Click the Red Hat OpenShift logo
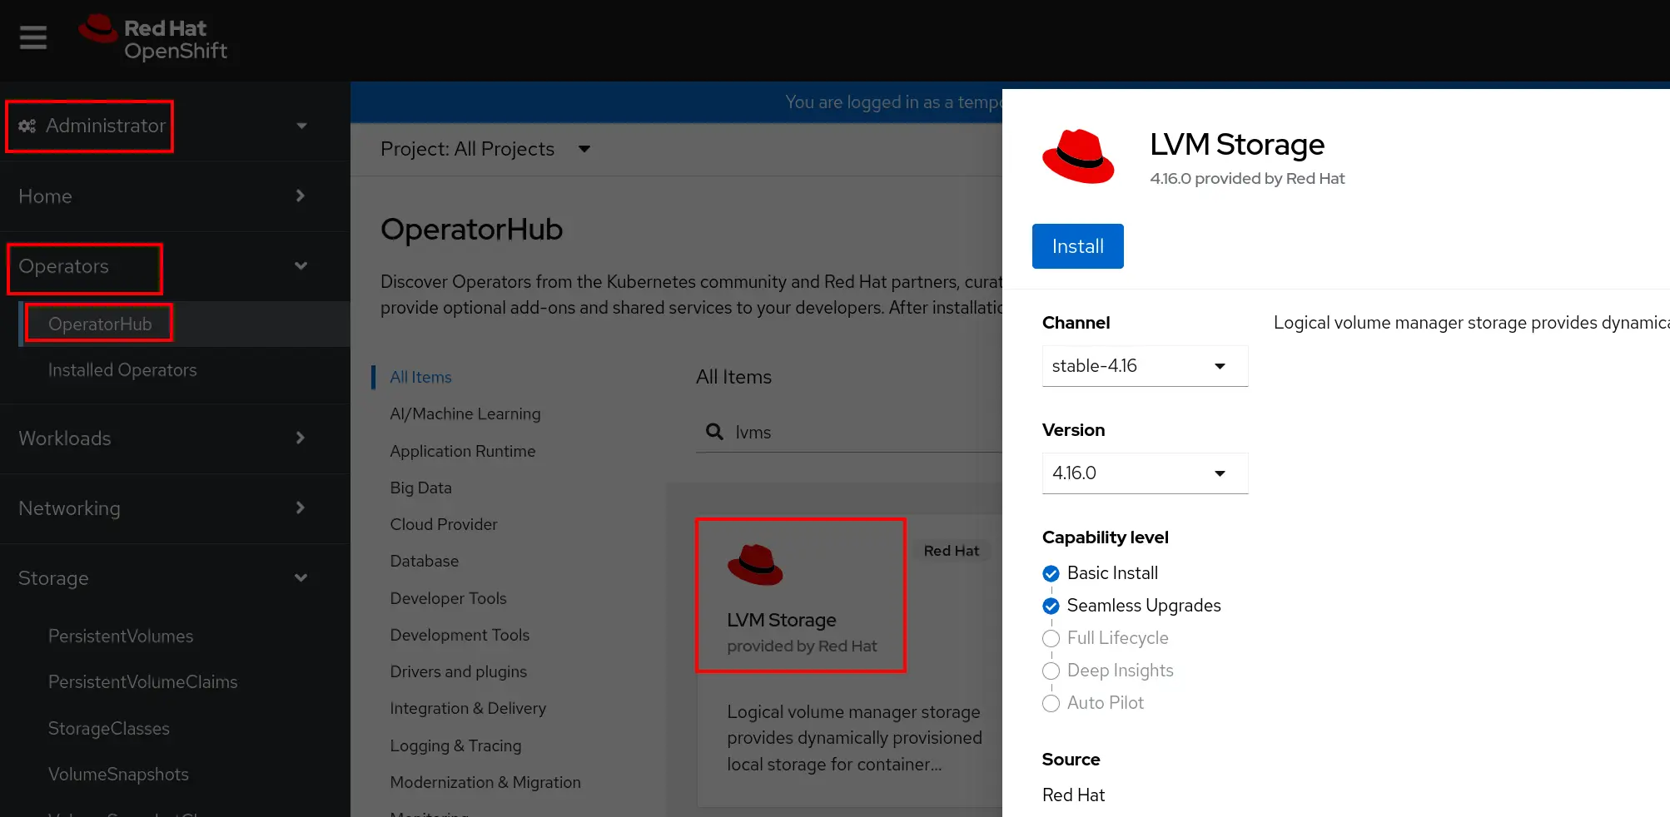This screenshot has width=1670, height=817. point(152,39)
